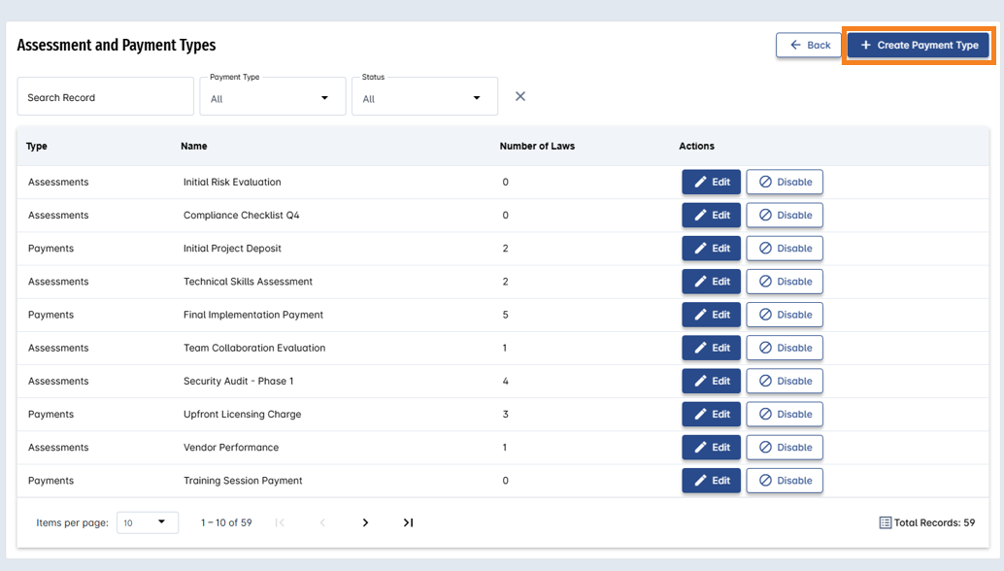The height and width of the screenshot is (571, 1004).
Task: Open the Payment Type filter dropdown
Action: 273,97
